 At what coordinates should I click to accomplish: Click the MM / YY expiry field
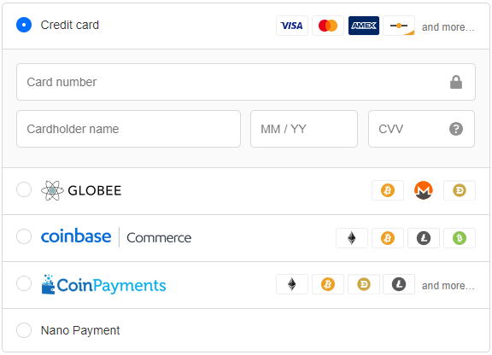click(x=304, y=129)
